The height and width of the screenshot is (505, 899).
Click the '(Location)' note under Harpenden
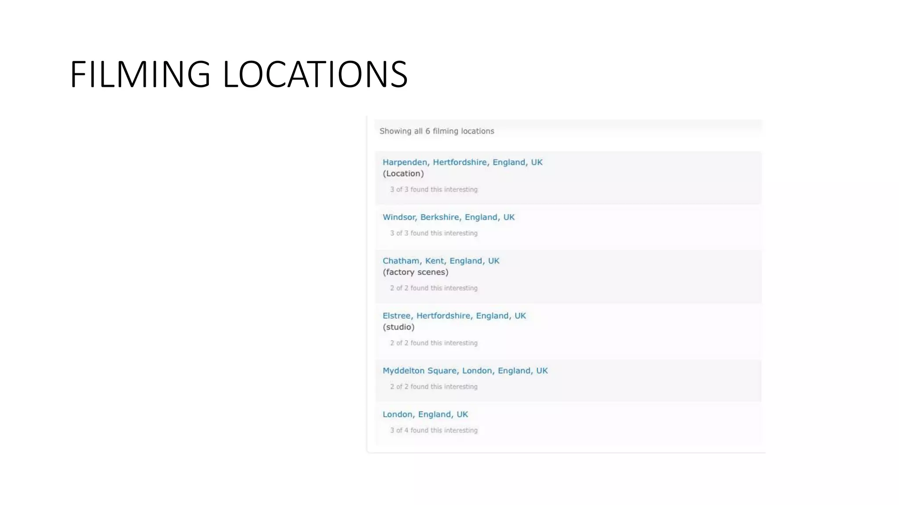(403, 174)
